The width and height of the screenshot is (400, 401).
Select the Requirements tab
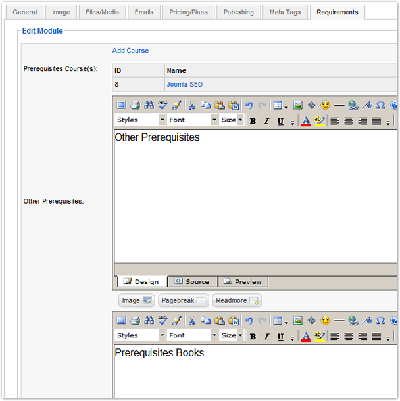point(337,12)
